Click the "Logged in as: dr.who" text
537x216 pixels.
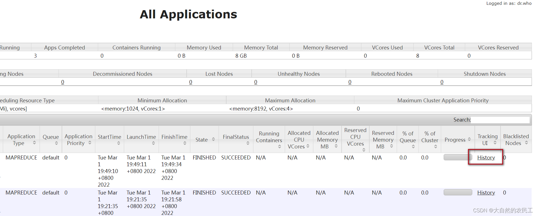(x=509, y=3)
